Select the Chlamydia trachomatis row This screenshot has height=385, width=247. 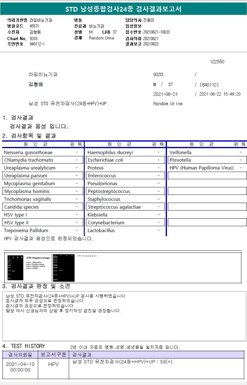43,160
